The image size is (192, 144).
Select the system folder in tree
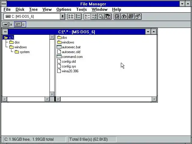[x=22, y=52]
